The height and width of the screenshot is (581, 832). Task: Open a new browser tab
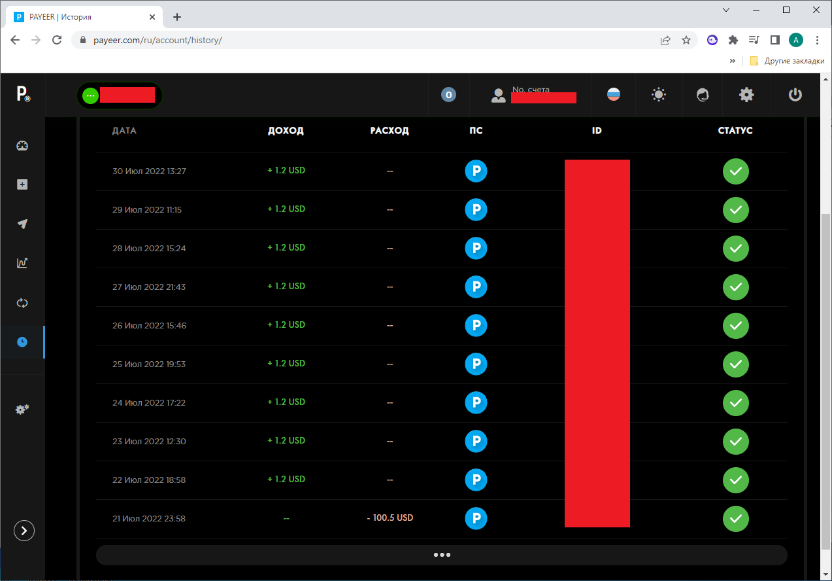(177, 17)
